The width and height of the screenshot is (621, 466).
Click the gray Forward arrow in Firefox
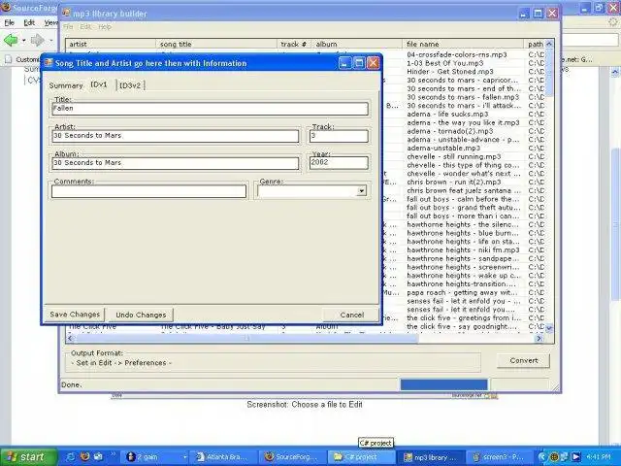coord(37,40)
